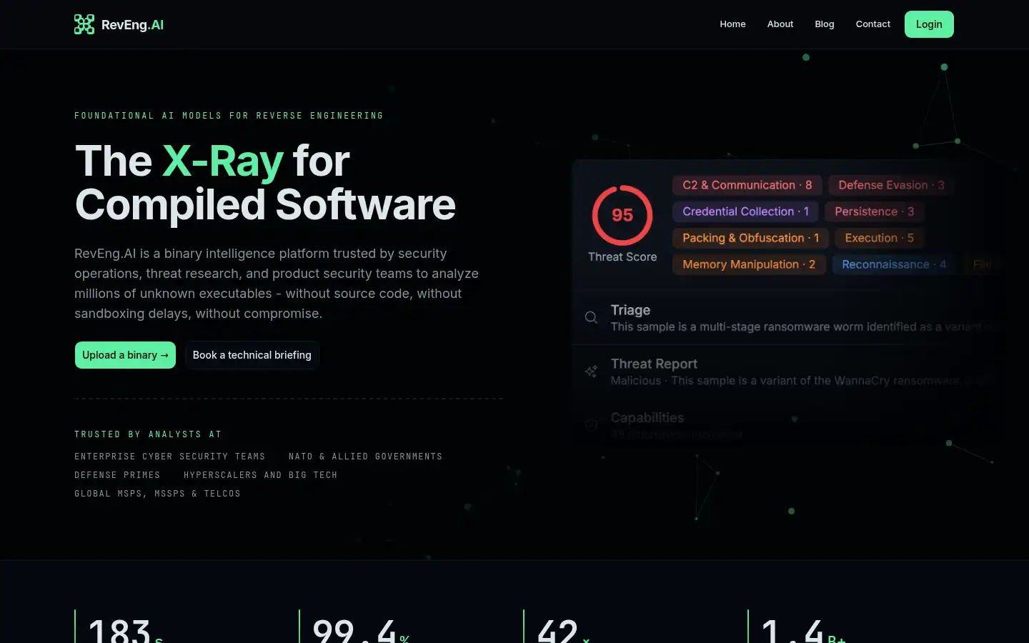
Task: Open the Threat Report heading
Action: click(654, 364)
